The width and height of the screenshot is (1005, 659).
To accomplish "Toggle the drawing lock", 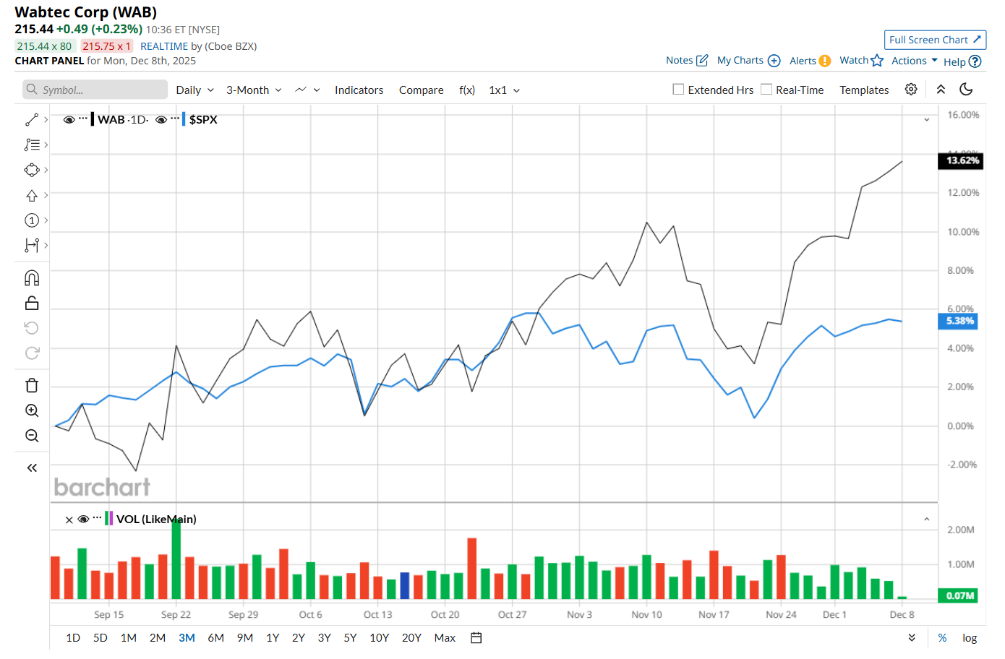I will click(x=32, y=303).
